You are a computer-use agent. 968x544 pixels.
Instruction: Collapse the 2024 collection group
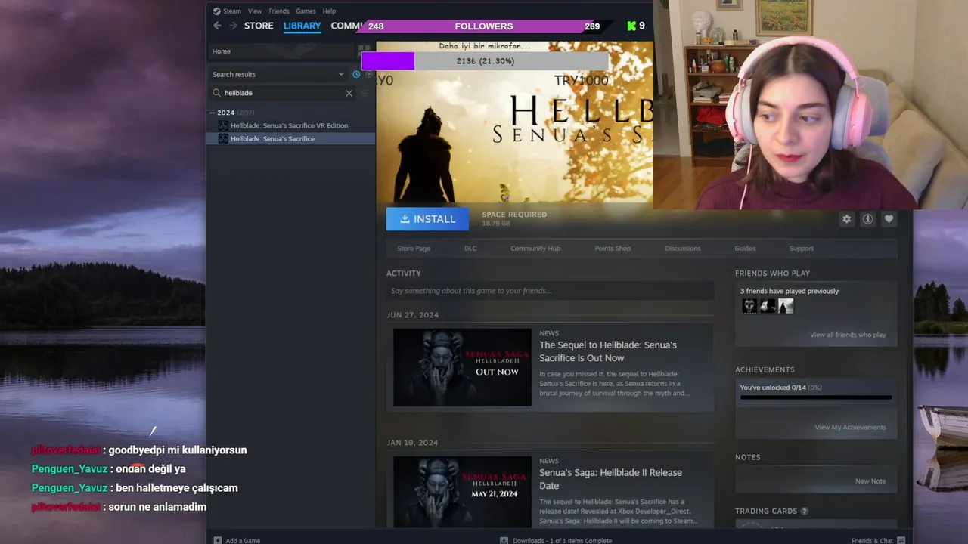213,113
